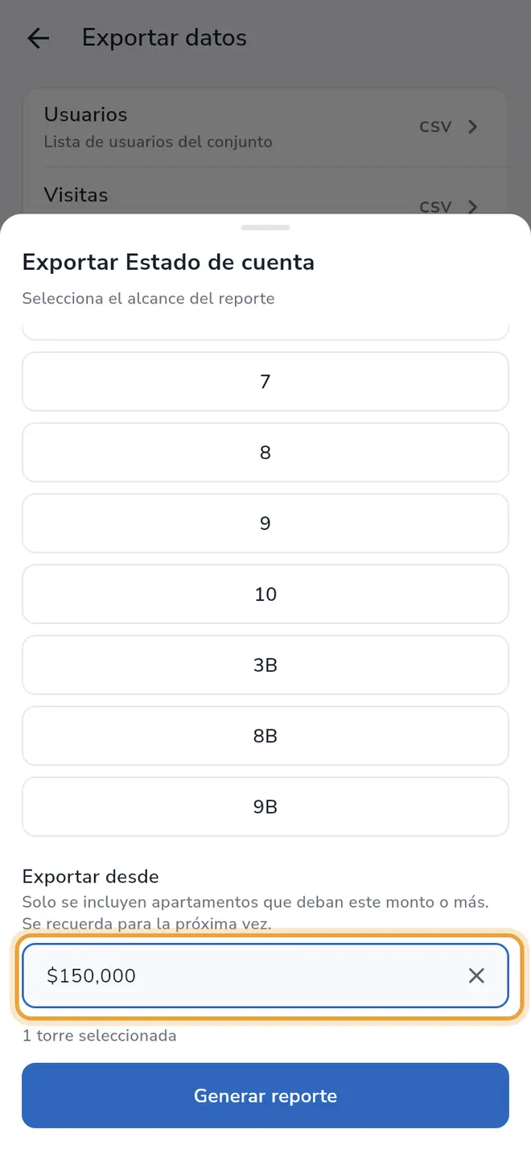Screen dimensions: 531x1150
Task: Open the Visitas CSV export chevron
Action: tap(473, 206)
